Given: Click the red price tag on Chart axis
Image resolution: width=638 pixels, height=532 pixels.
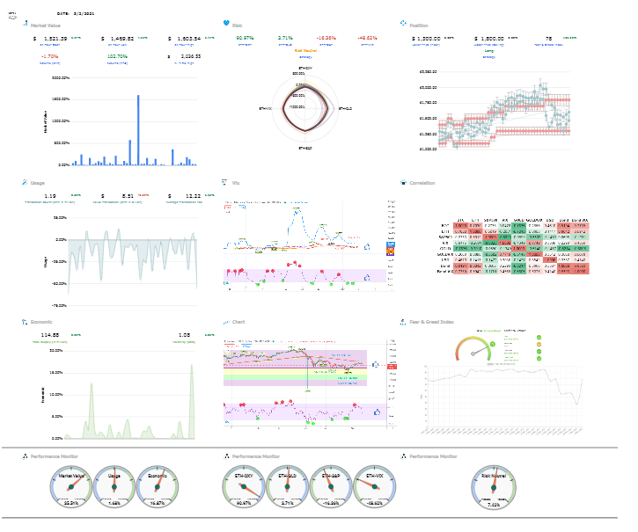Looking at the screenshot, I should [392, 367].
